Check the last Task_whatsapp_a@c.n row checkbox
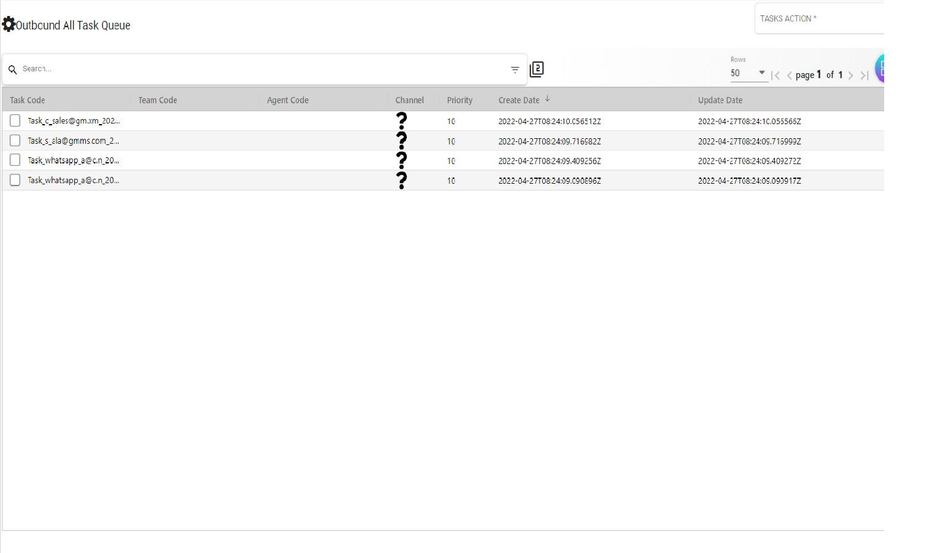This screenshot has height=553, width=929. [15, 180]
